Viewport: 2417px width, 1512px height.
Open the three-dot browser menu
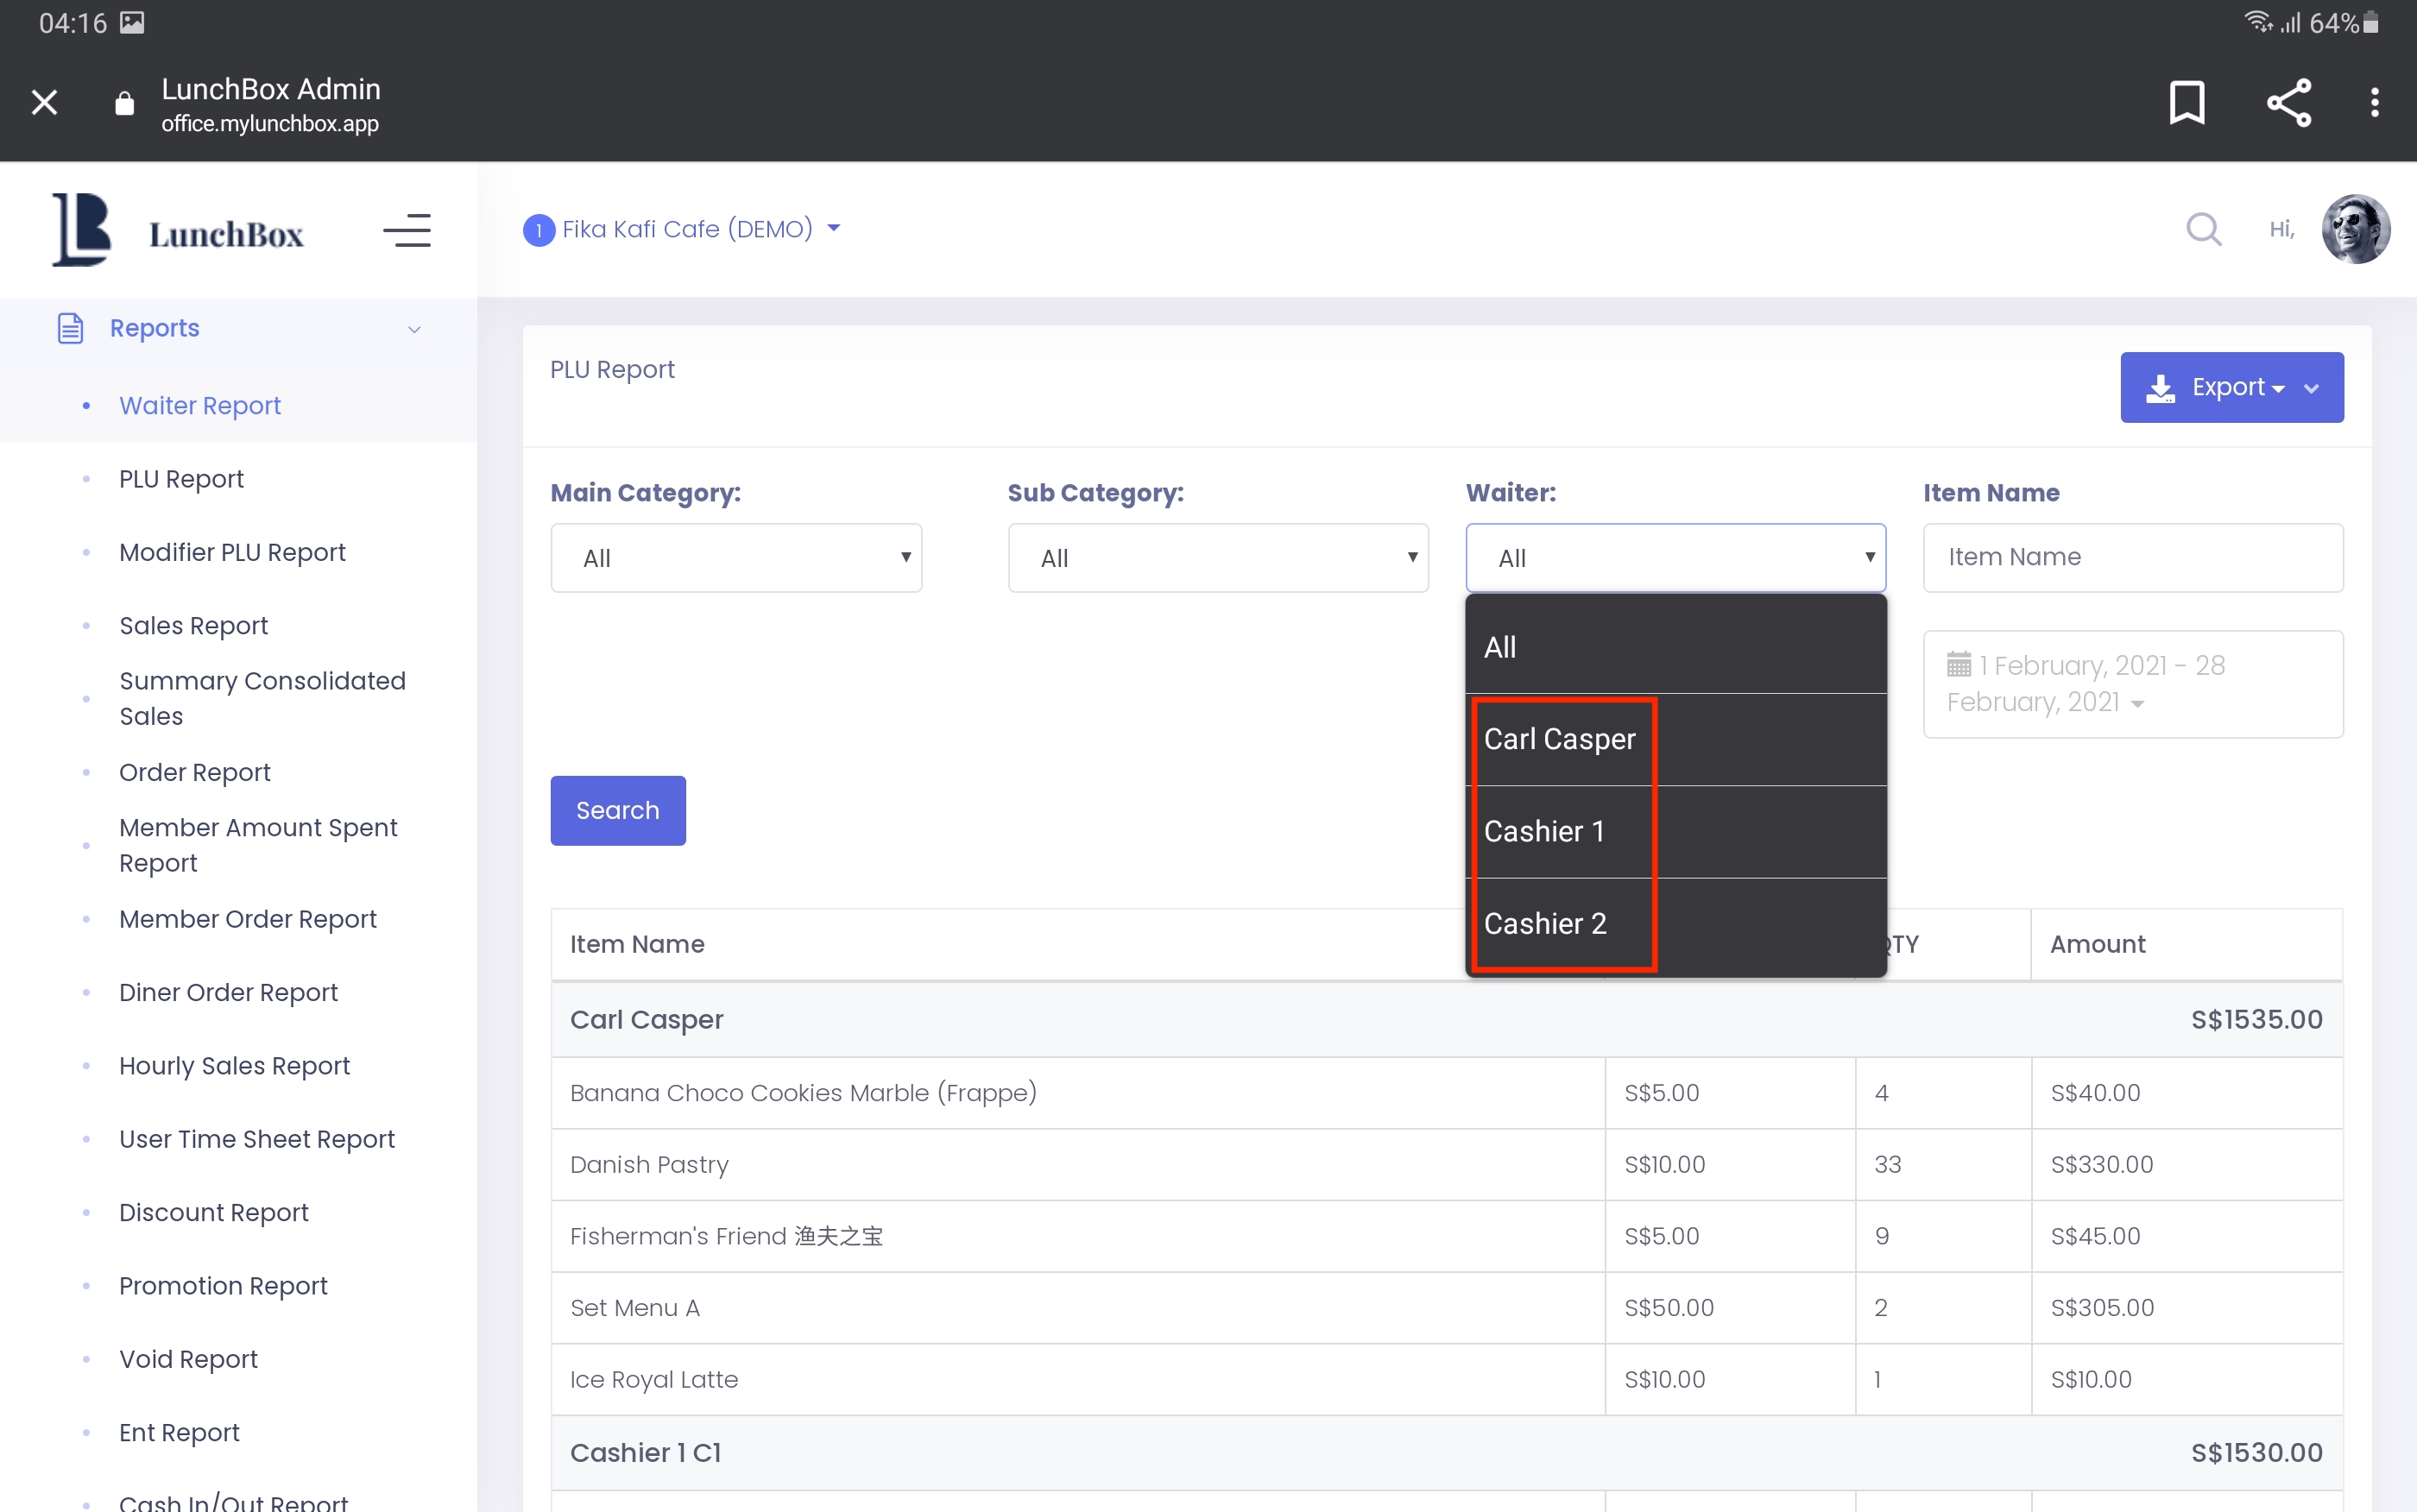[2374, 102]
